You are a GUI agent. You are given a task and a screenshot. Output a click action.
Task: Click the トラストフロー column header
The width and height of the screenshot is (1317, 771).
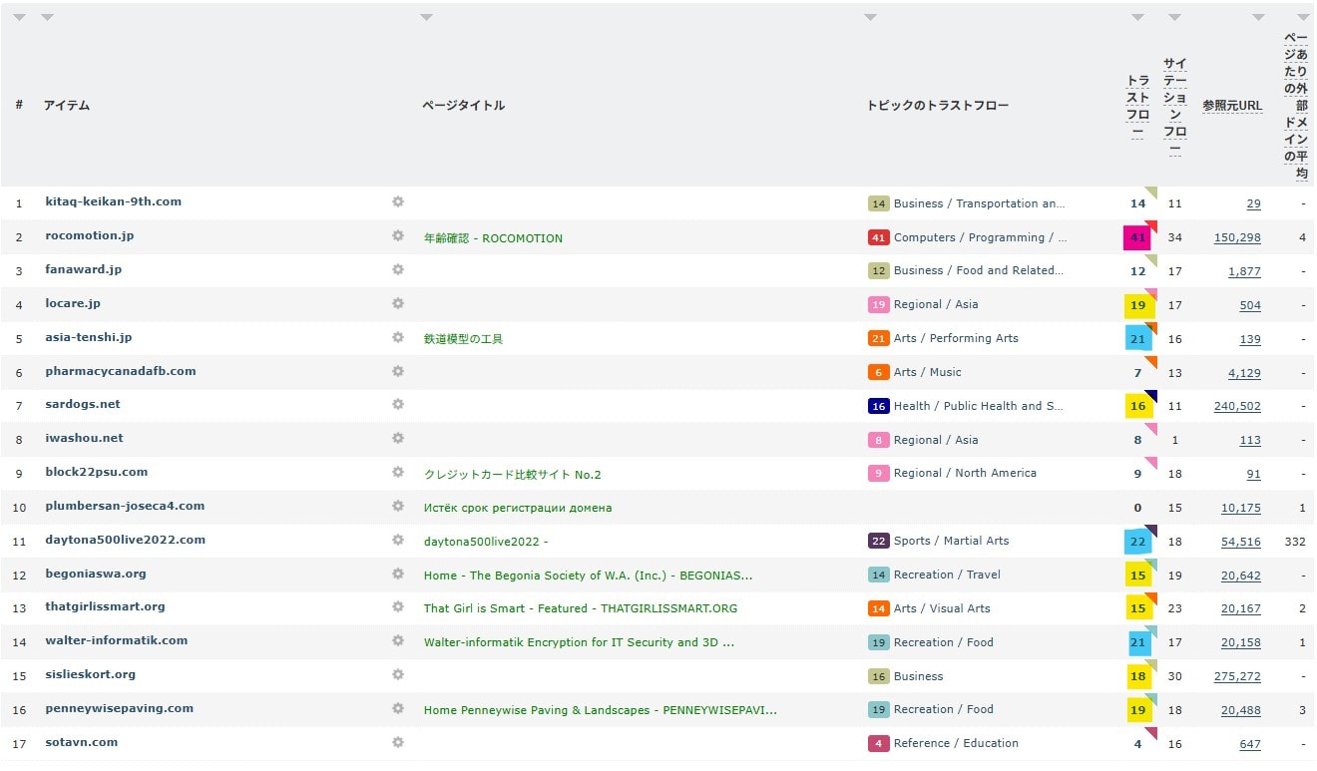click(1137, 106)
